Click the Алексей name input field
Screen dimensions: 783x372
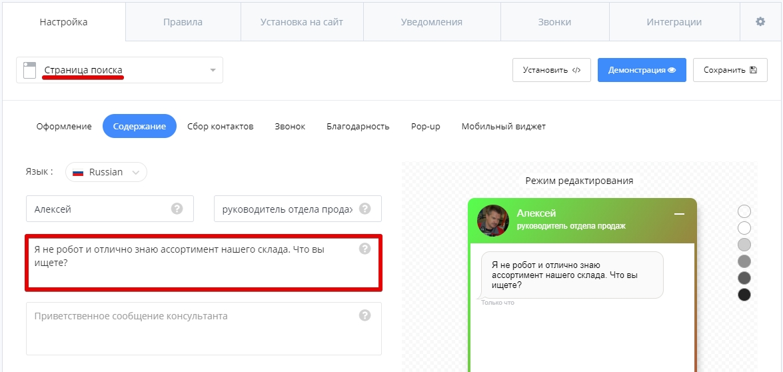[x=110, y=209]
